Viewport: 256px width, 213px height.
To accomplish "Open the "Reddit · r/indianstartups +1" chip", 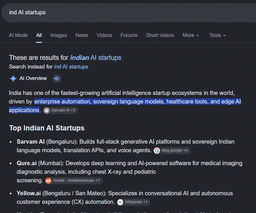I will click(74, 181).
